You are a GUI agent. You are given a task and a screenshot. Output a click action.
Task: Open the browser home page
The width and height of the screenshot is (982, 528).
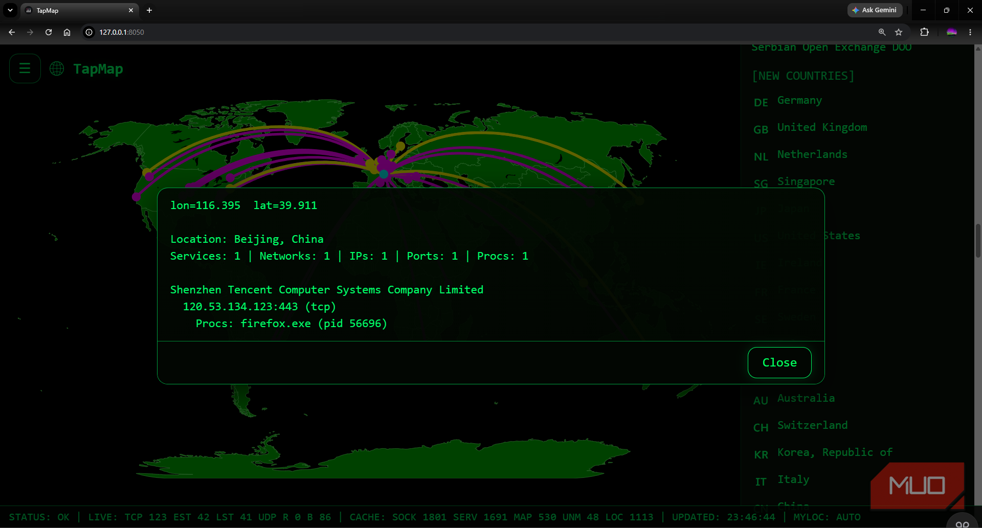coord(67,32)
